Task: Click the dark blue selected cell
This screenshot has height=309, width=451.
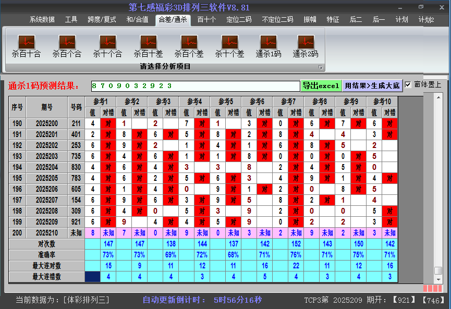Action: (x=93, y=277)
